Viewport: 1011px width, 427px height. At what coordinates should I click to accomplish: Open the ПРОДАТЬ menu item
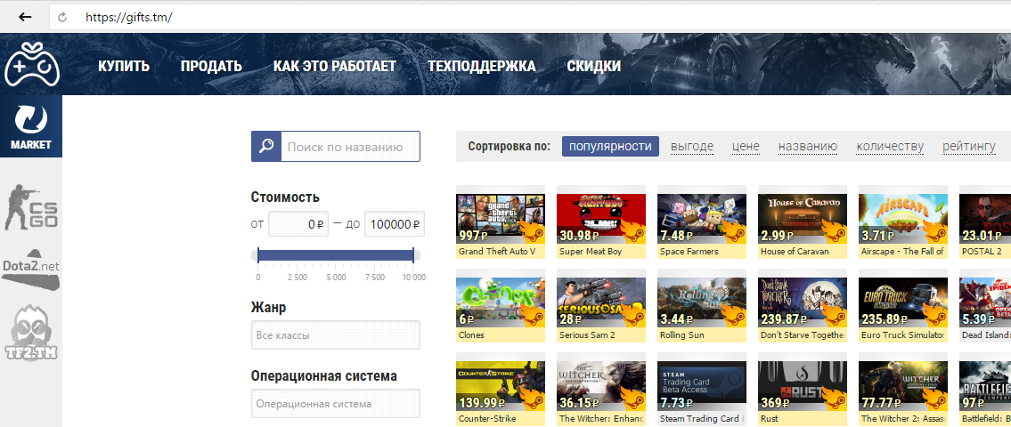click(x=211, y=66)
